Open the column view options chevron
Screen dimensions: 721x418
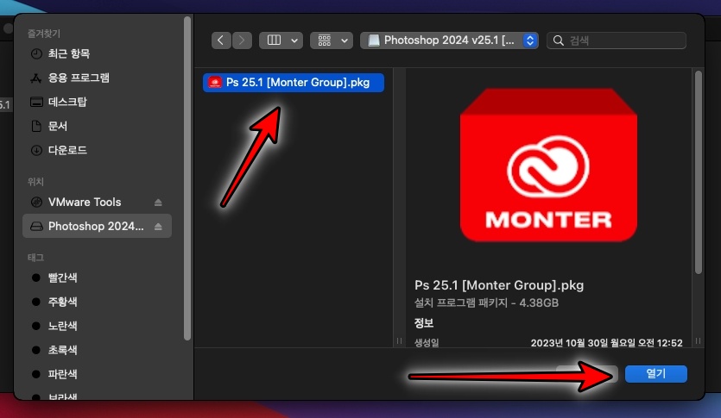(294, 41)
